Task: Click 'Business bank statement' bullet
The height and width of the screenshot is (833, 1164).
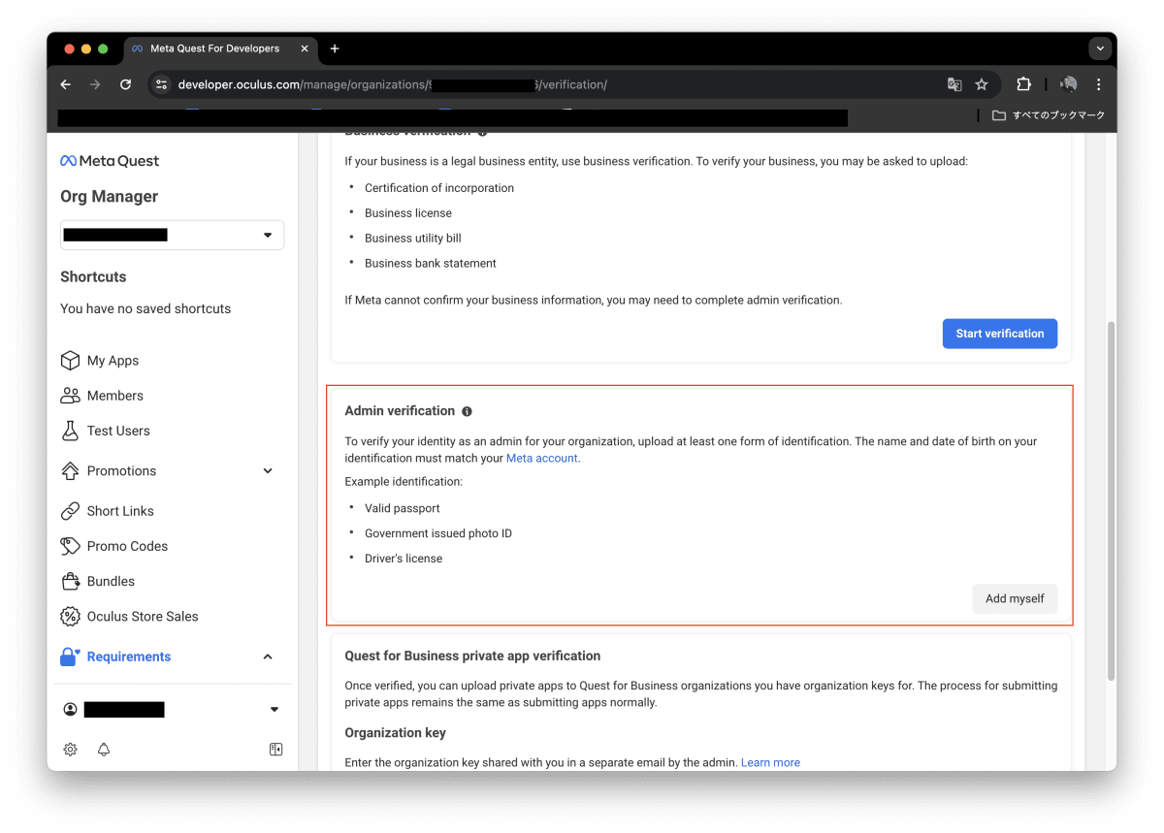Action: 431,264
